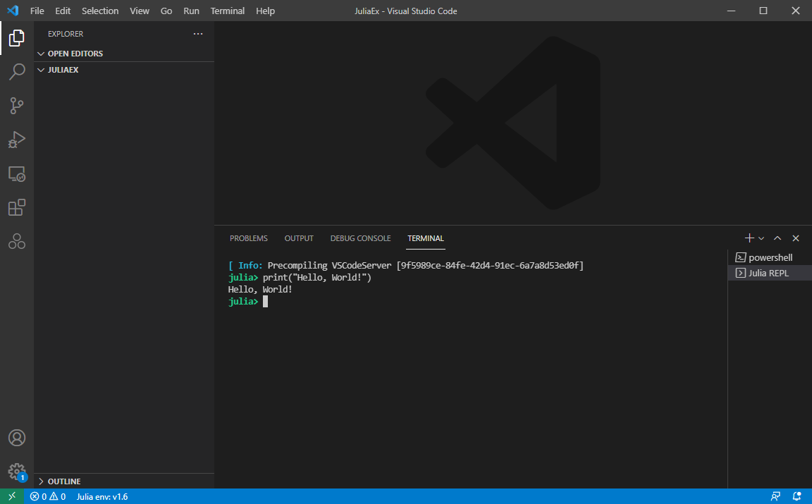Open Explorer views and more actions ellipsis
The width and height of the screenshot is (812, 504).
click(198, 34)
